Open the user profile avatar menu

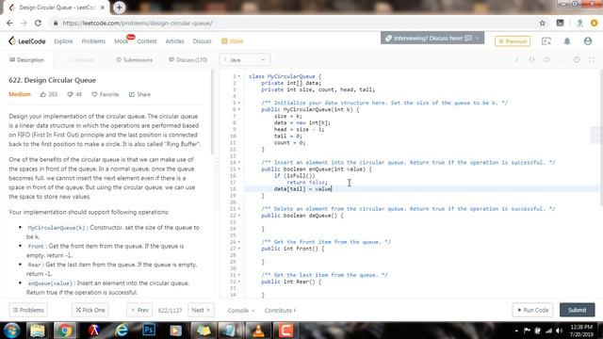coord(588,41)
